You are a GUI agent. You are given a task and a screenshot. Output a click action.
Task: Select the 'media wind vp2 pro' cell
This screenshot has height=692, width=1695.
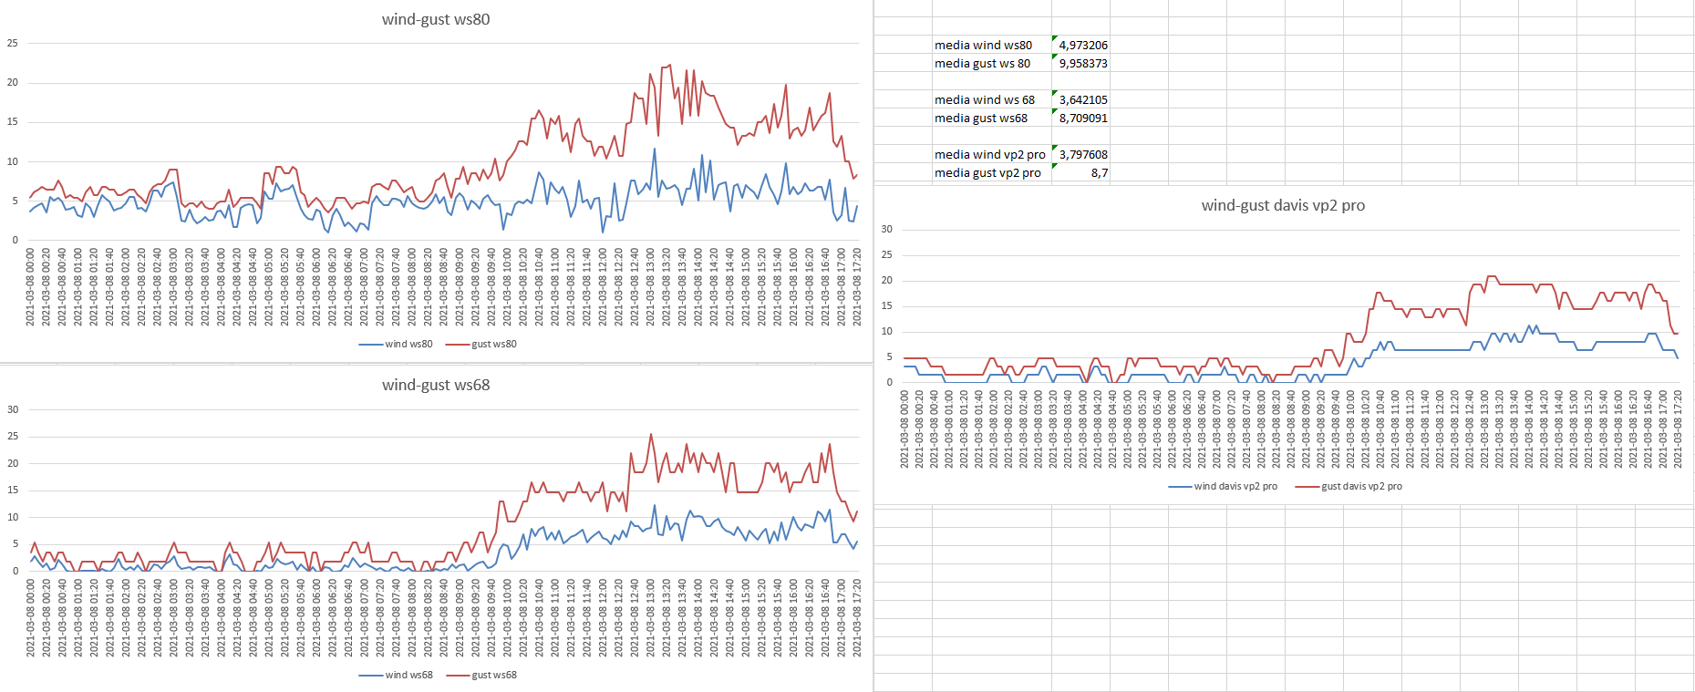(x=992, y=154)
